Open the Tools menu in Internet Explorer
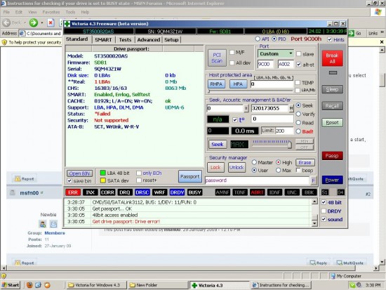This screenshot has height=290, width=386. pos(70,12)
